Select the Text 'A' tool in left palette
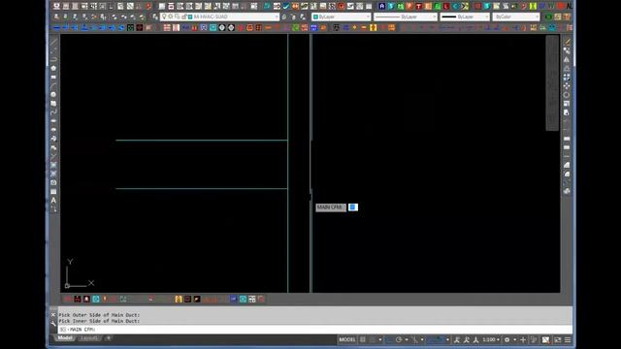 pyautogui.click(x=53, y=201)
